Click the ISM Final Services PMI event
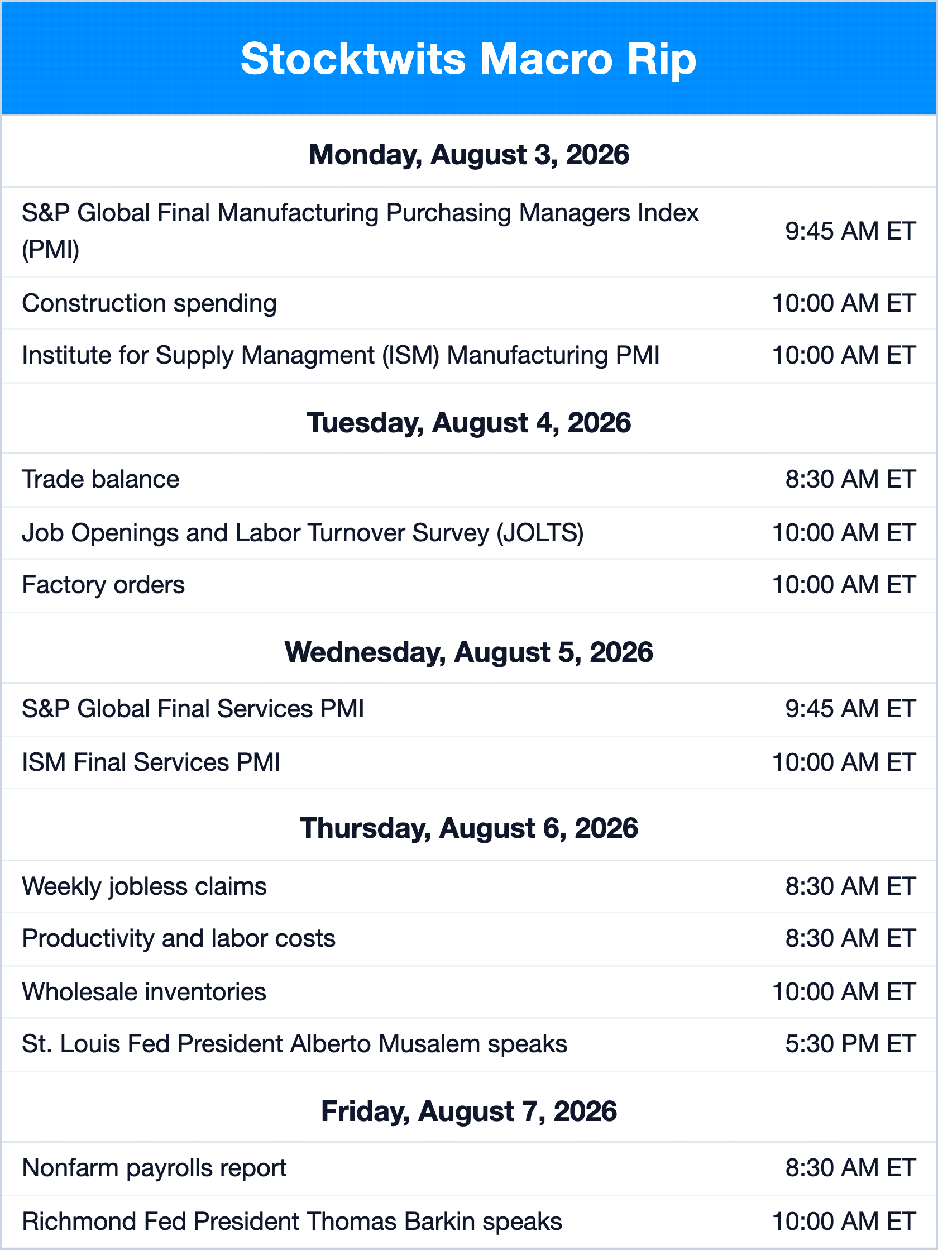Image resolution: width=938 pixels, height=1250 pixels. (x=469, y=762)
